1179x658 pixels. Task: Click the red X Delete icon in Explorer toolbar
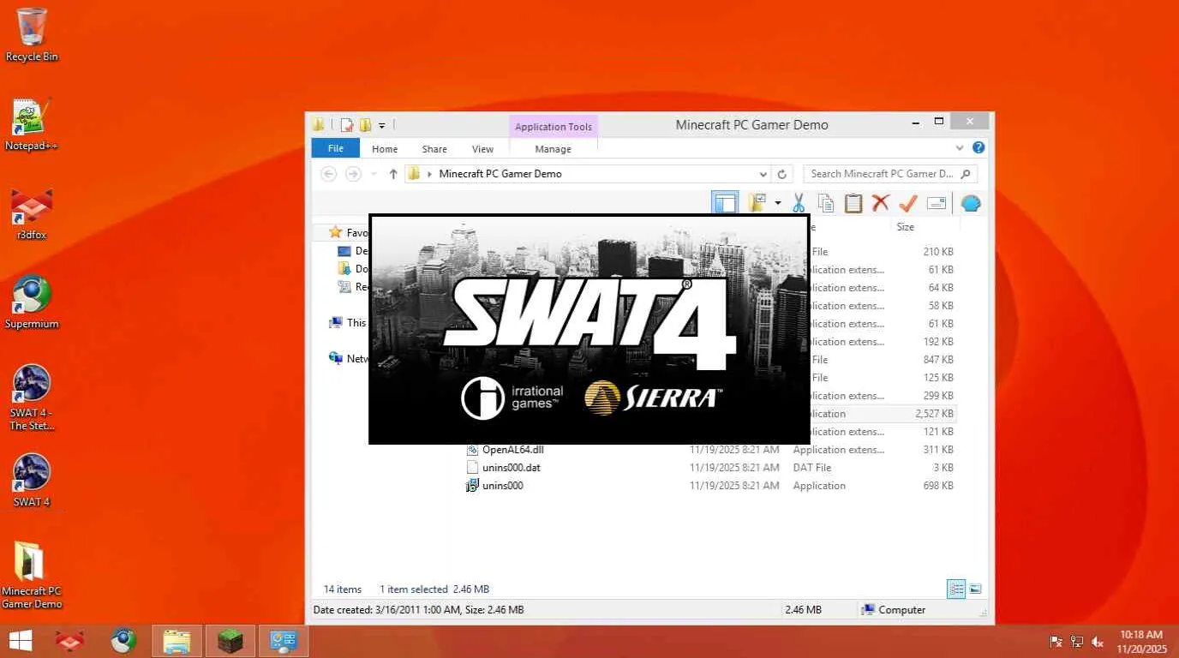click(881, 203)
